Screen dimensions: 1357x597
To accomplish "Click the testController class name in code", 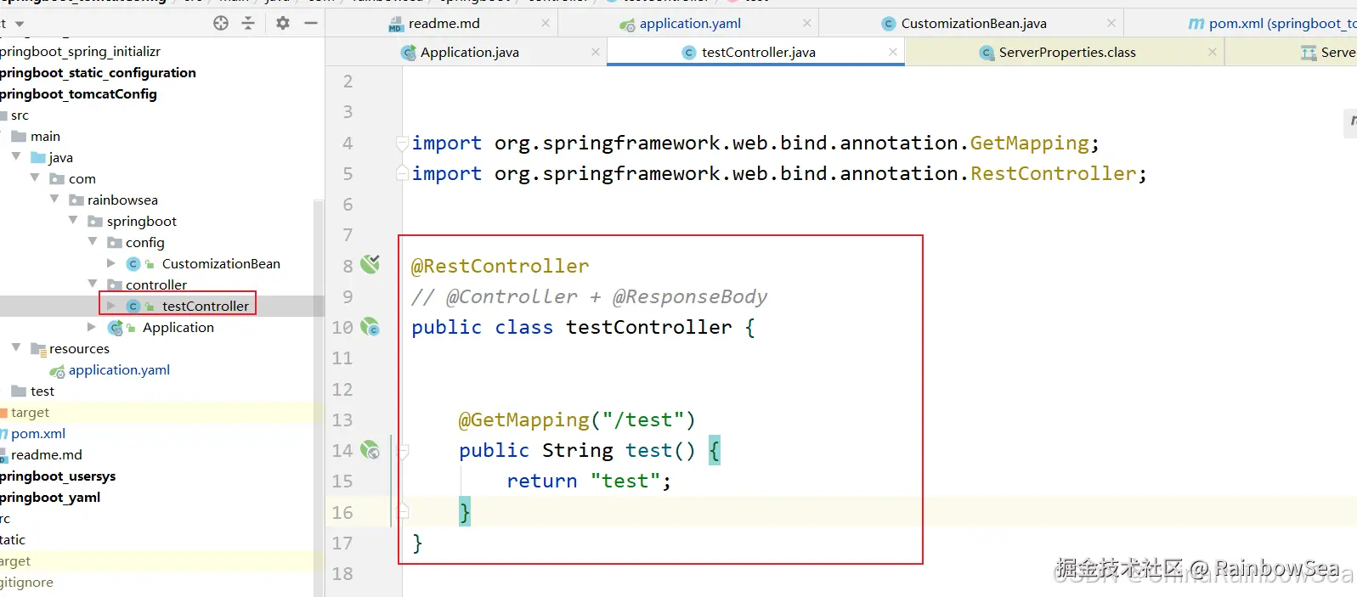I will pyautogui.click(x=649, y=327).
